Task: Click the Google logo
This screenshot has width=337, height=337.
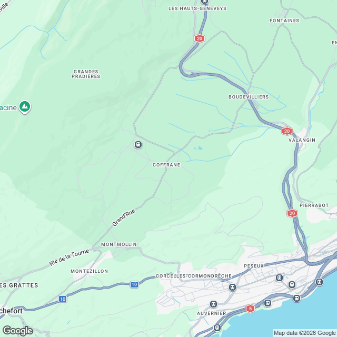Action: pos(17,331)
